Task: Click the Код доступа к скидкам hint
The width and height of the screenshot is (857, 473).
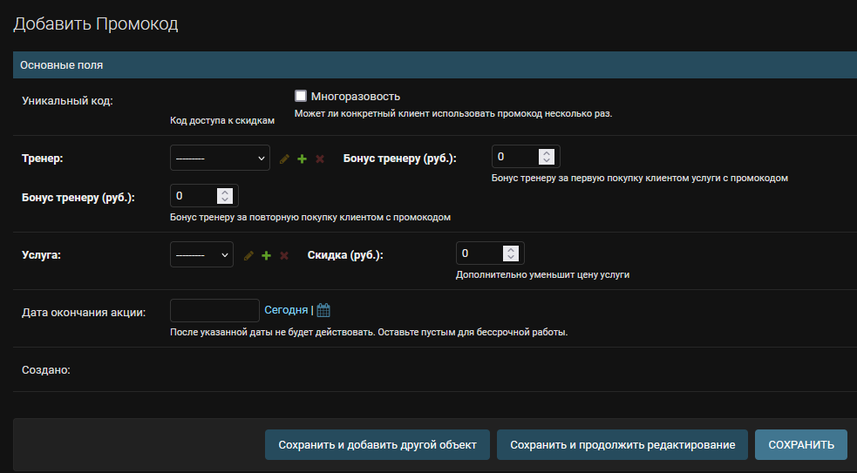Action: (x=222, y=120)
